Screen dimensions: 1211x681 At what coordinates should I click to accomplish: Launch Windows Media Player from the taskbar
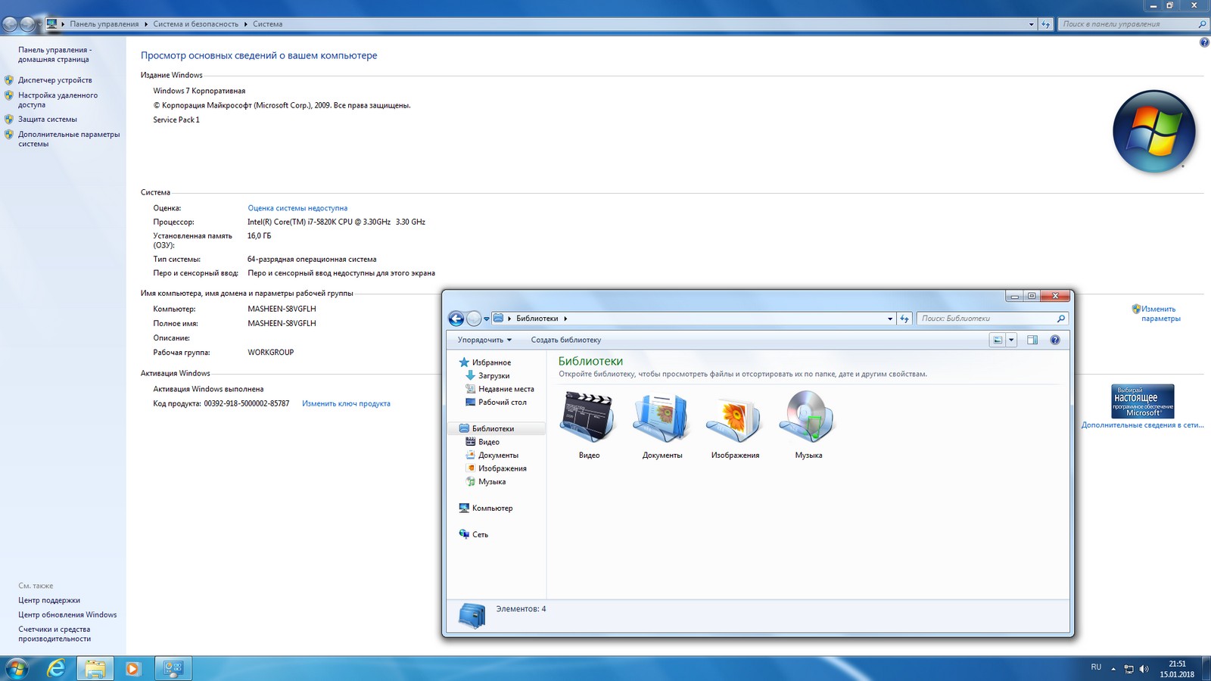point(132,668)
